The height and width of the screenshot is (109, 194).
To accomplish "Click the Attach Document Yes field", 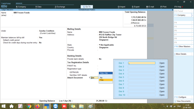I will pos(94,78).
